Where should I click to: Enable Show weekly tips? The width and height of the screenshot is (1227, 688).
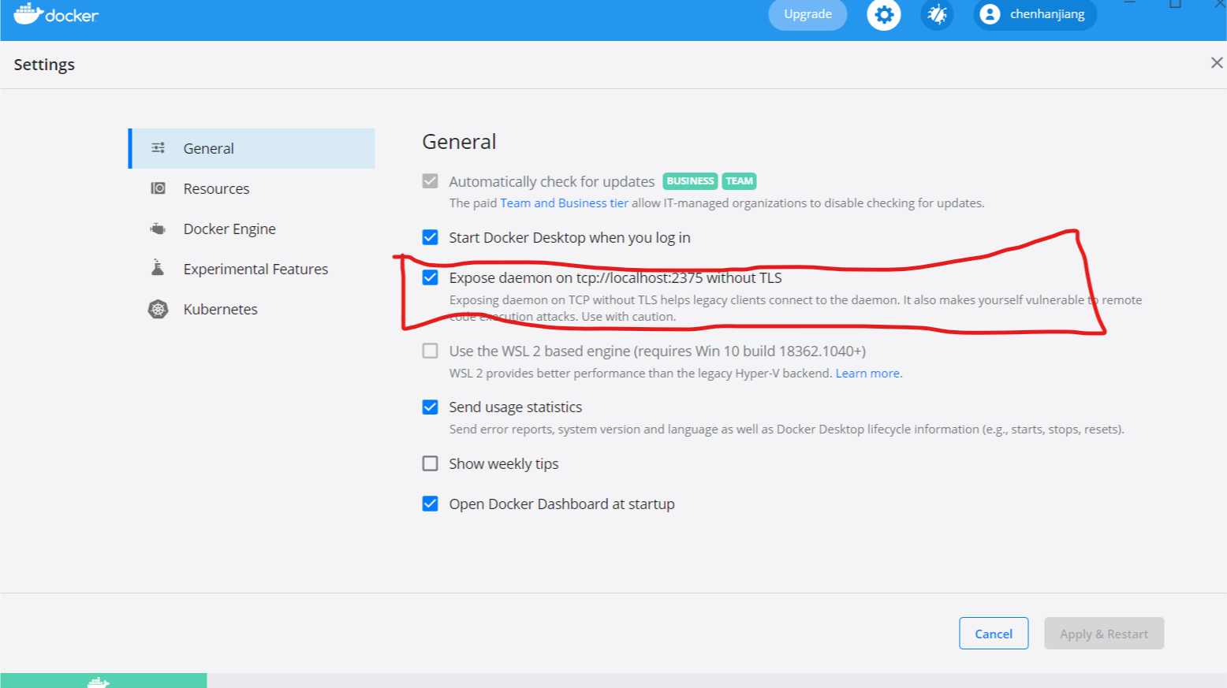point(430,463)
